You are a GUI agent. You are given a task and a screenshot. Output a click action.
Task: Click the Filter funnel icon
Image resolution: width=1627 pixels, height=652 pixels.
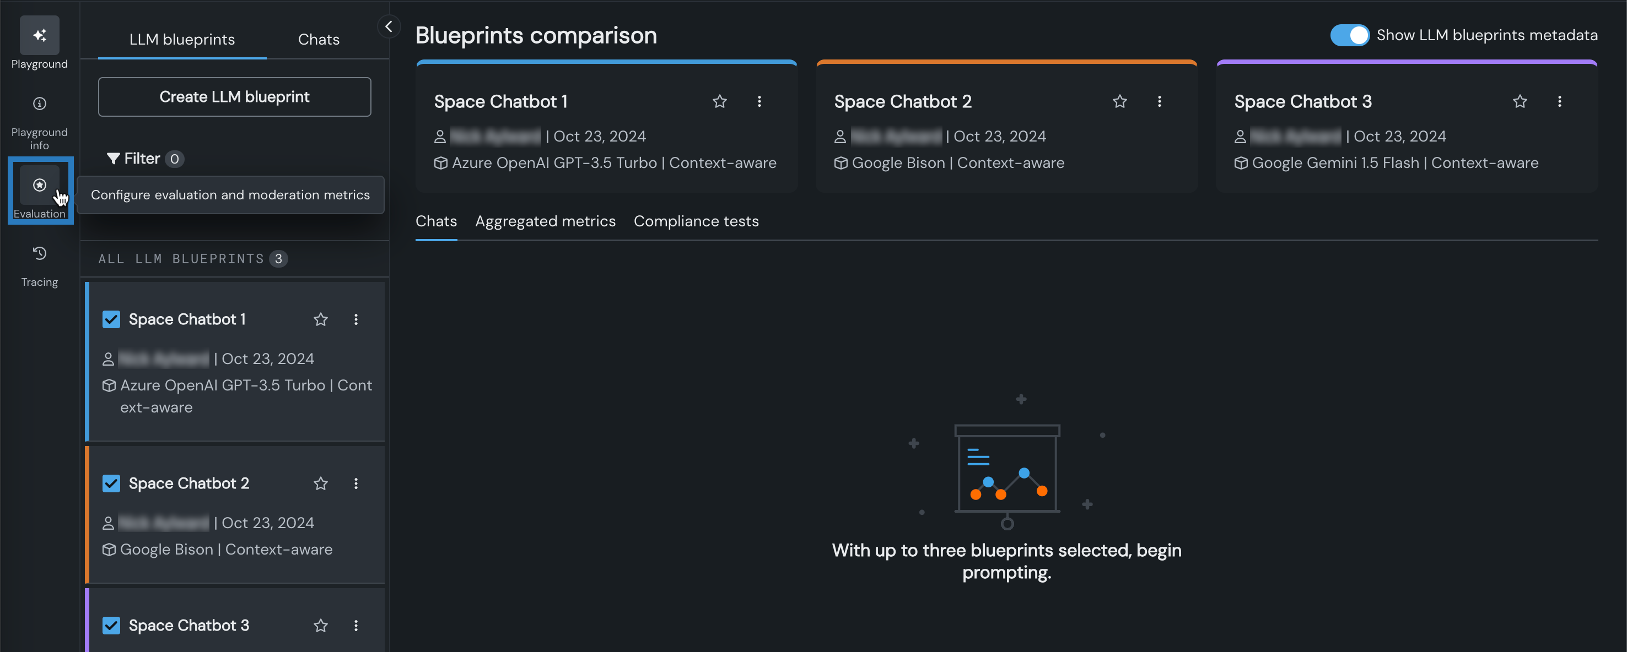click(113, 159)
